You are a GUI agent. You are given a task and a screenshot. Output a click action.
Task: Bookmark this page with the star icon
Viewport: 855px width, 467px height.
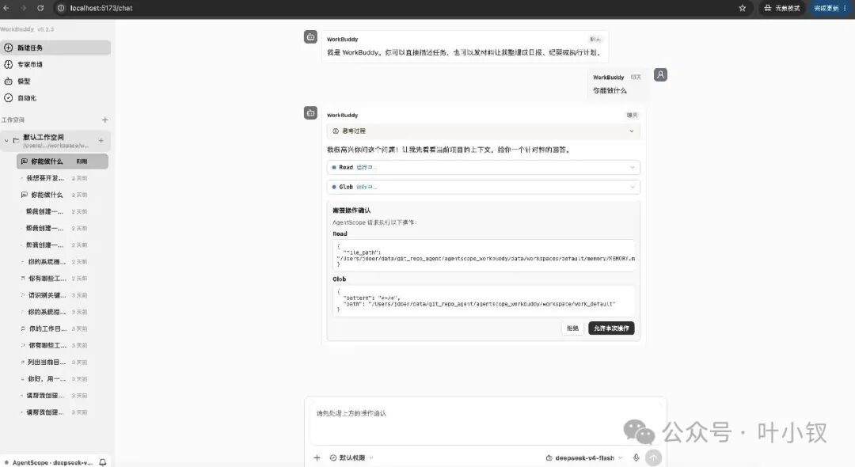point(742,8)
